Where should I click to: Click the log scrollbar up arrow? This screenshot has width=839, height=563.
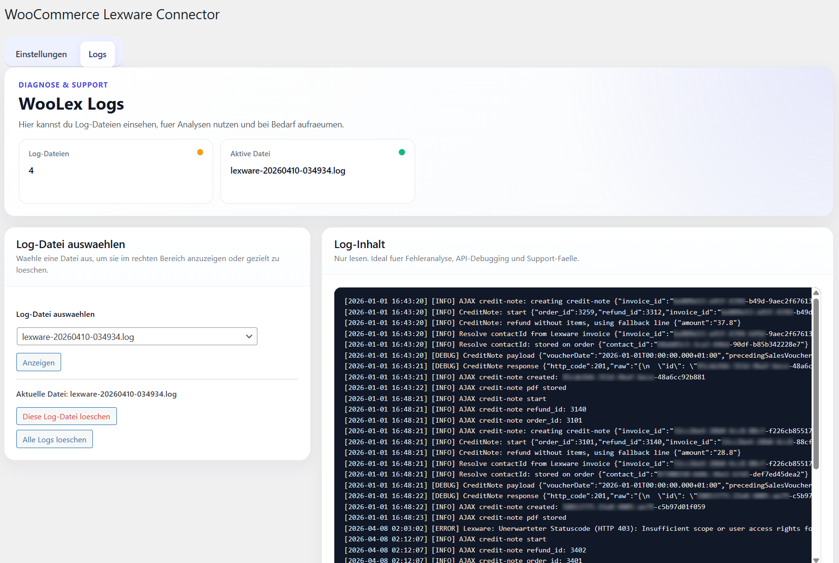point(816,293)
